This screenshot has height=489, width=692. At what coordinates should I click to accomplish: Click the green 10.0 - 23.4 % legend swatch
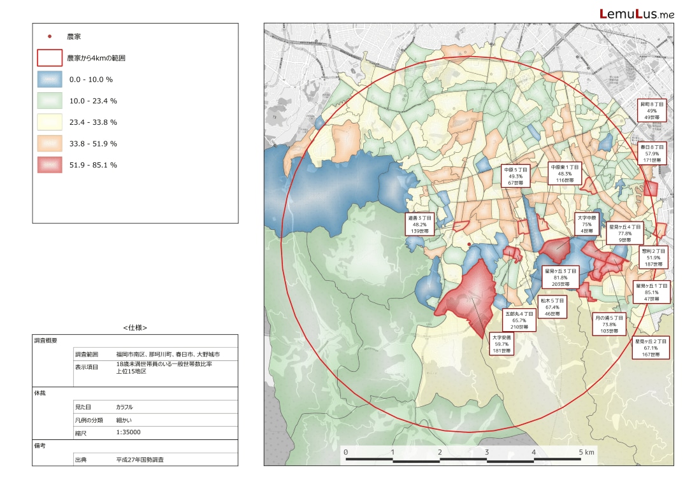[50, 101]
